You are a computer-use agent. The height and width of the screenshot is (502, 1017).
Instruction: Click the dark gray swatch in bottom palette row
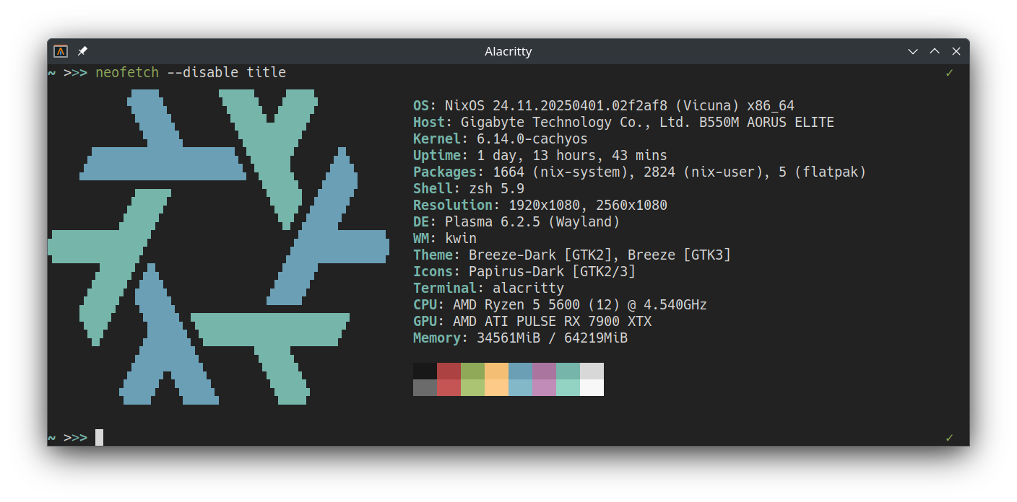(x=425, y=387)
